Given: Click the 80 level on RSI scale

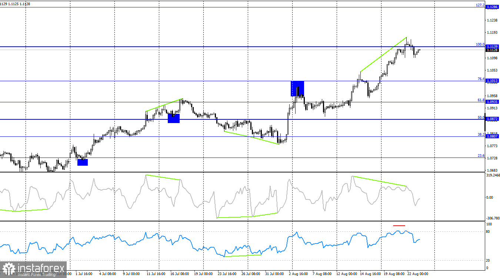Looking at the screenshot, I should pyautogui.click(x=488, y=232).
